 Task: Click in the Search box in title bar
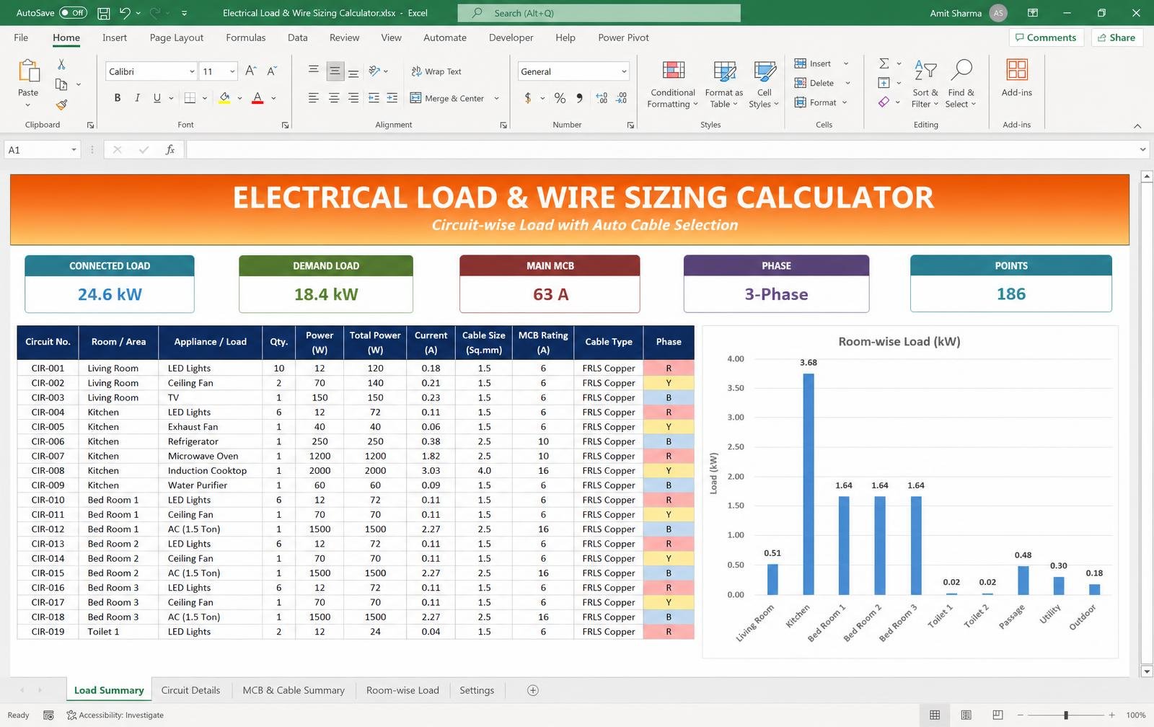(x=599, y=13)
